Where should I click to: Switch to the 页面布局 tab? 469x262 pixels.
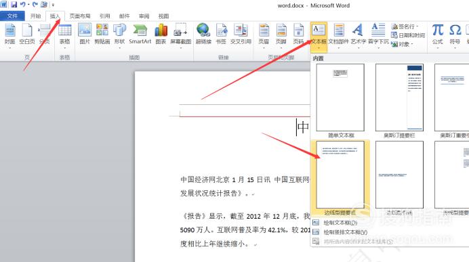point(80,16)
